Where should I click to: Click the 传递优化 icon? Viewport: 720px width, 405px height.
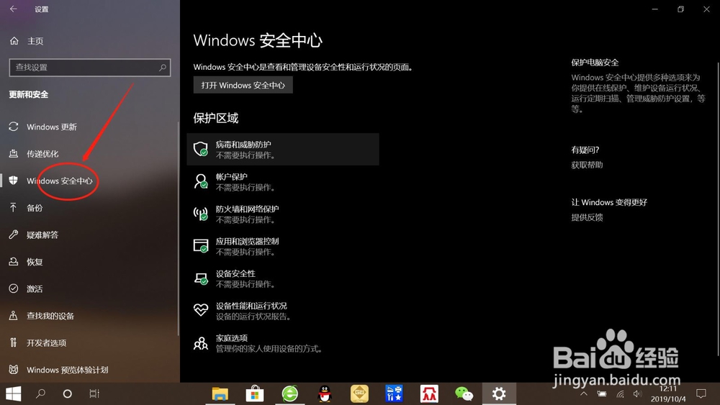click(x=14, y=154)
